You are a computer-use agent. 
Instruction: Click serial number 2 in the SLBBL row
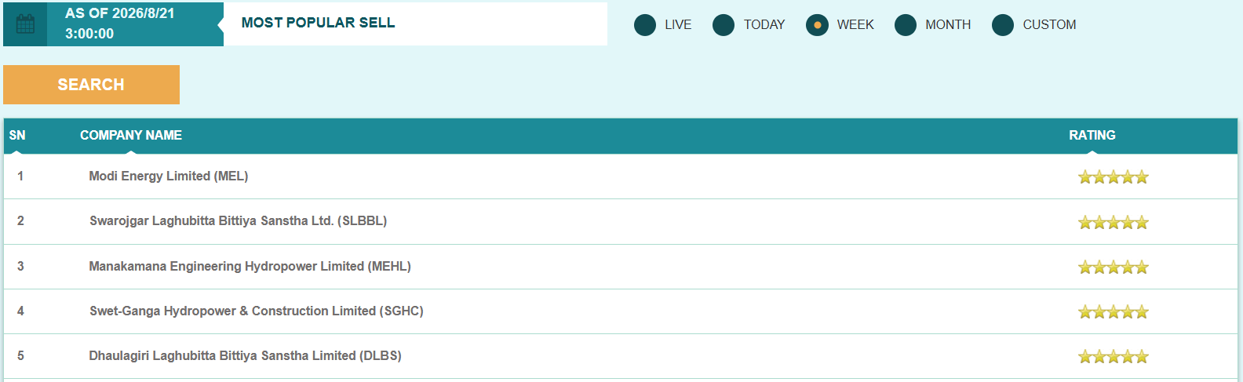point(20,220)
